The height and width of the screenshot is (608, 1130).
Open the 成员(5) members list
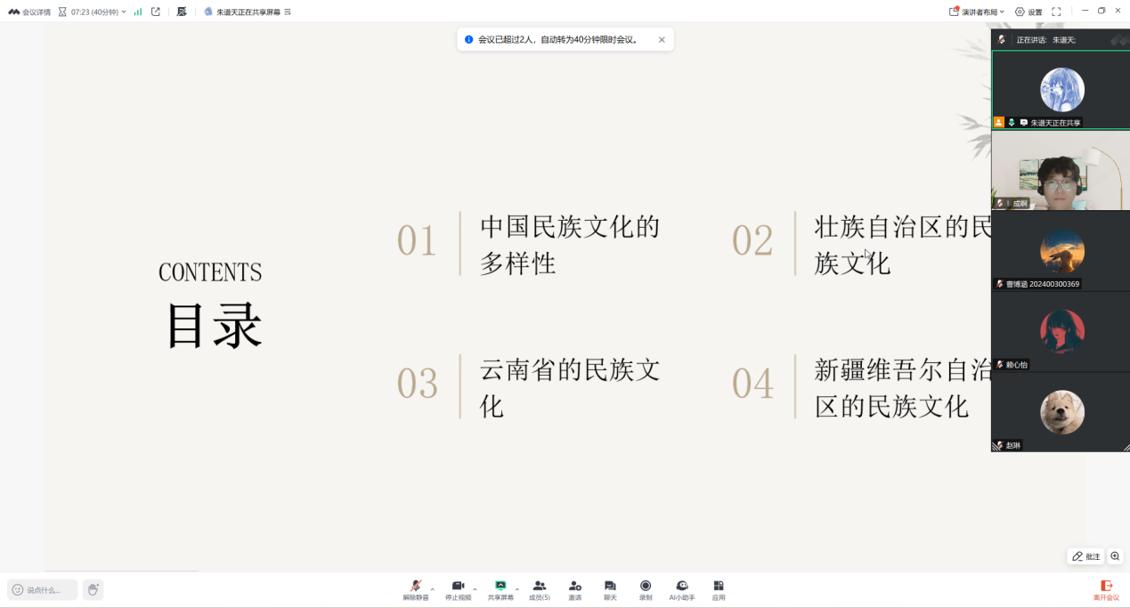540,590
